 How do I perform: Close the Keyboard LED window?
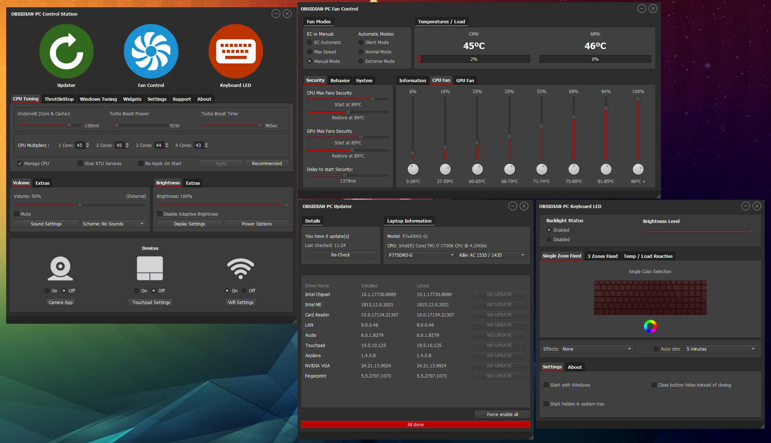tap(757, 206)
